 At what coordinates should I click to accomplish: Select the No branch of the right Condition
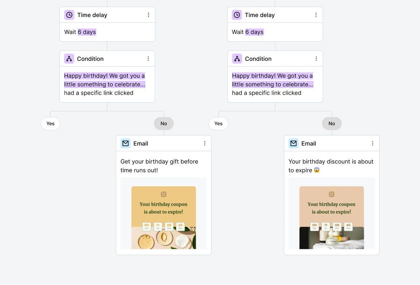click(x=331, y=124)
